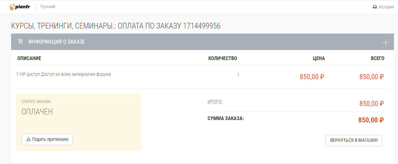Click the item price 850,00 ₽ in Цена
Screen dimensions: 398x164
pyautogui.click(x=312, y=77)
